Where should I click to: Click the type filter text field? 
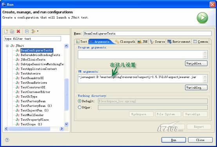[x=33, y=39]
